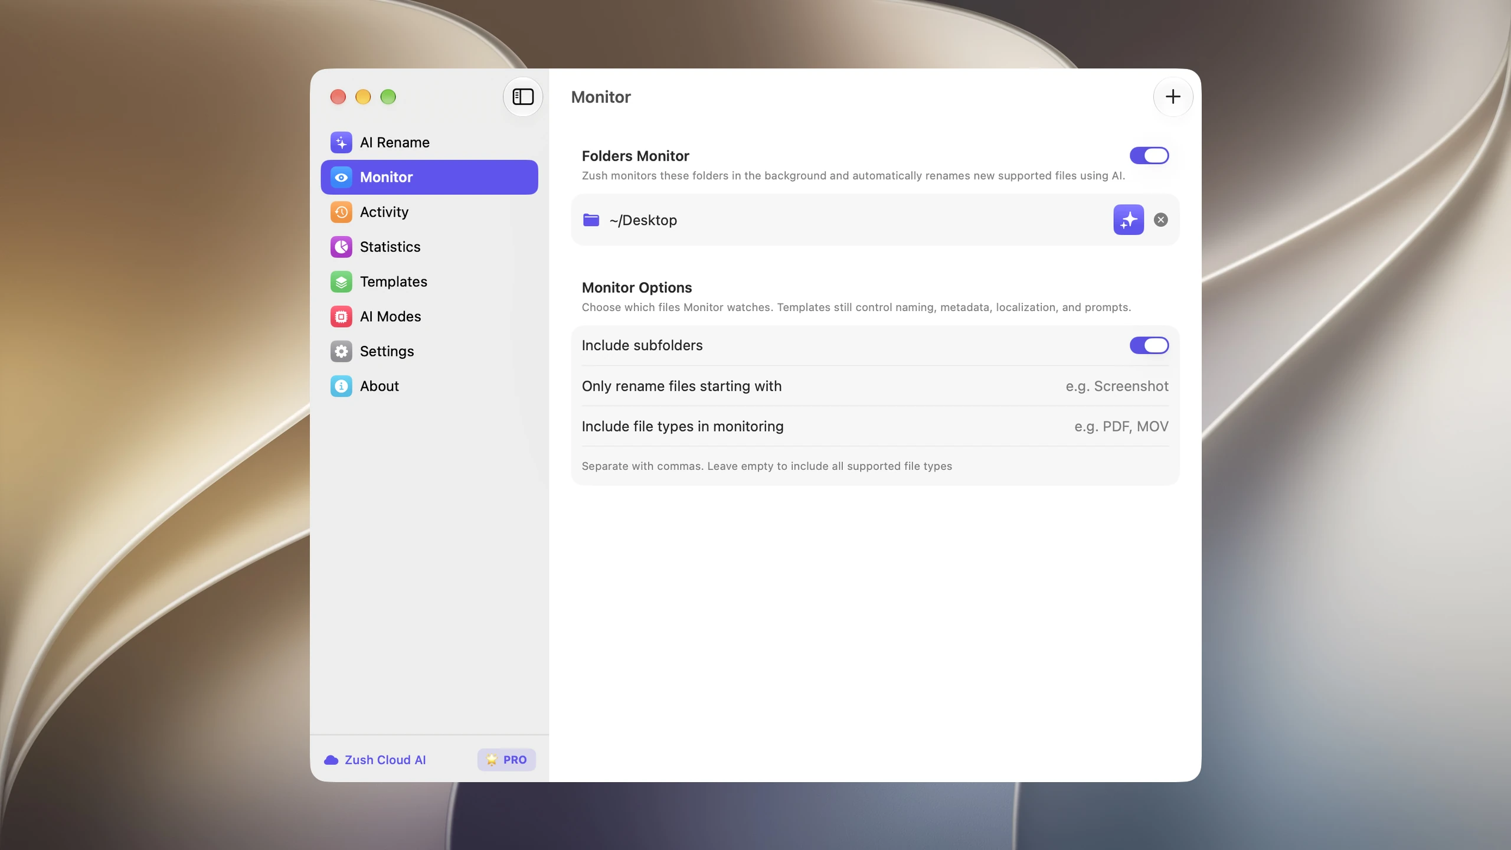Click the Monitor Options heading

point(636,287)
